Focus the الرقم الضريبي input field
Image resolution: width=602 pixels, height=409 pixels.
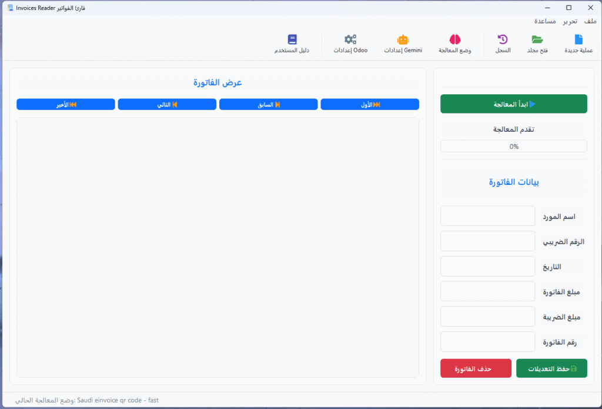487,241
